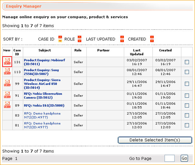The width and height of the screenshot is (195, 165).
Task: Click the NEW mail icon for case 91
Action: click(x=7, y=95)
